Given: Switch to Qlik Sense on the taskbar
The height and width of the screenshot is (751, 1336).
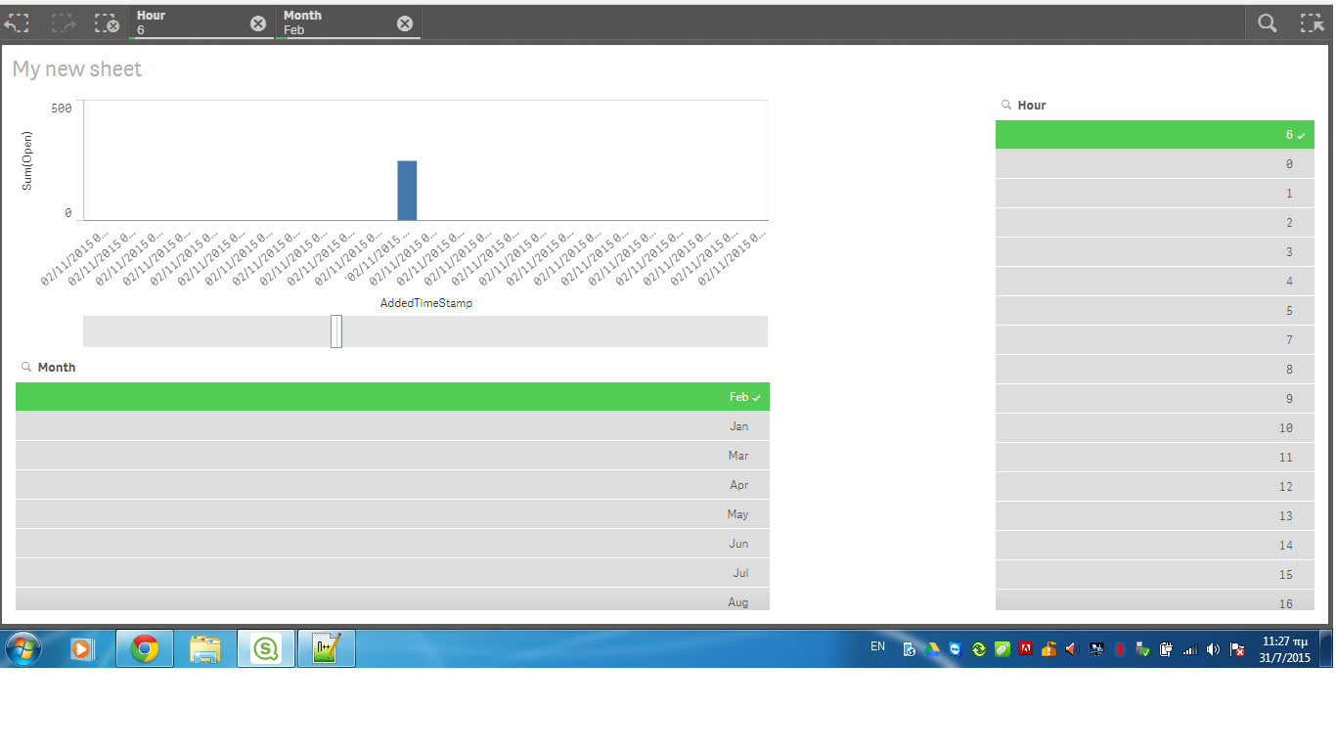Looking at the screenshot, I should (266, 648).
